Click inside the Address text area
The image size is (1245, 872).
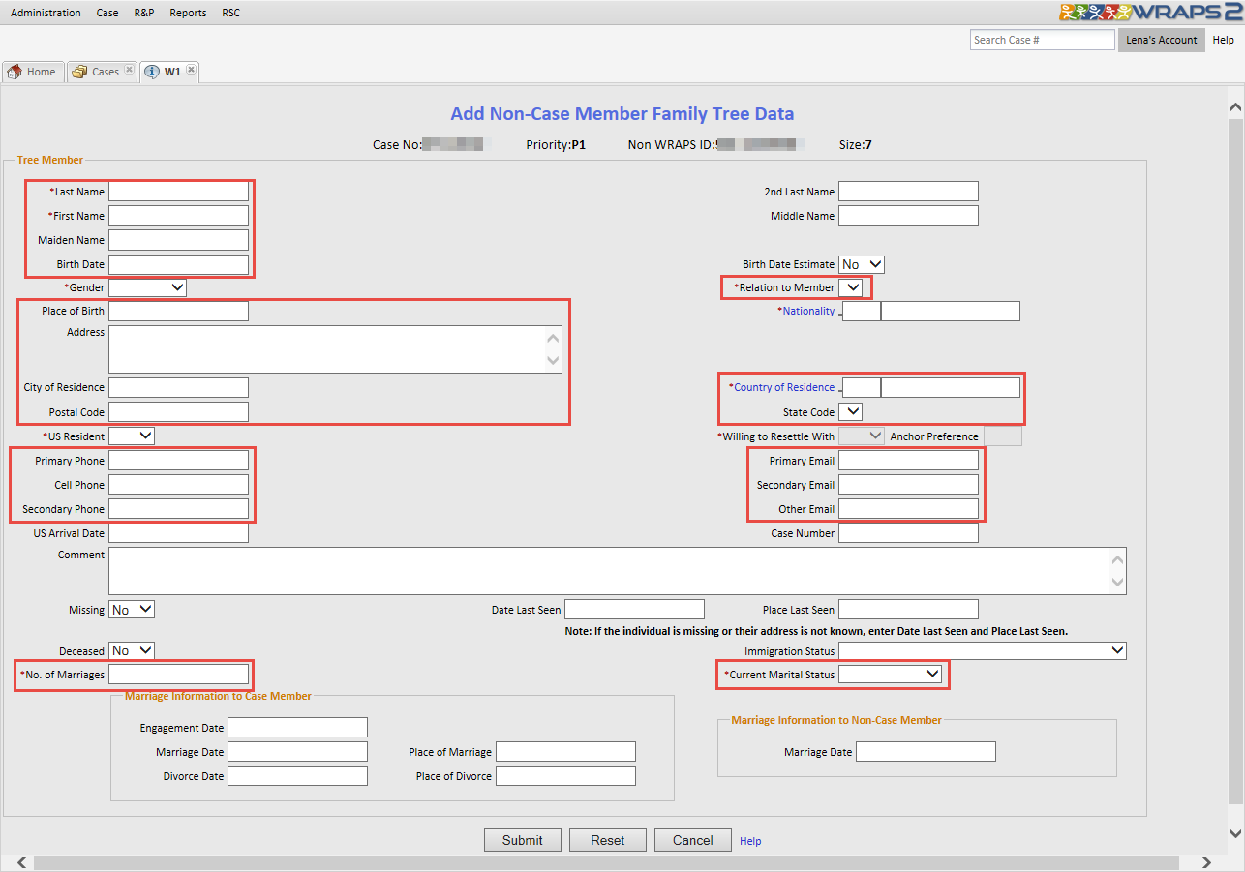[x=335, y=349]
